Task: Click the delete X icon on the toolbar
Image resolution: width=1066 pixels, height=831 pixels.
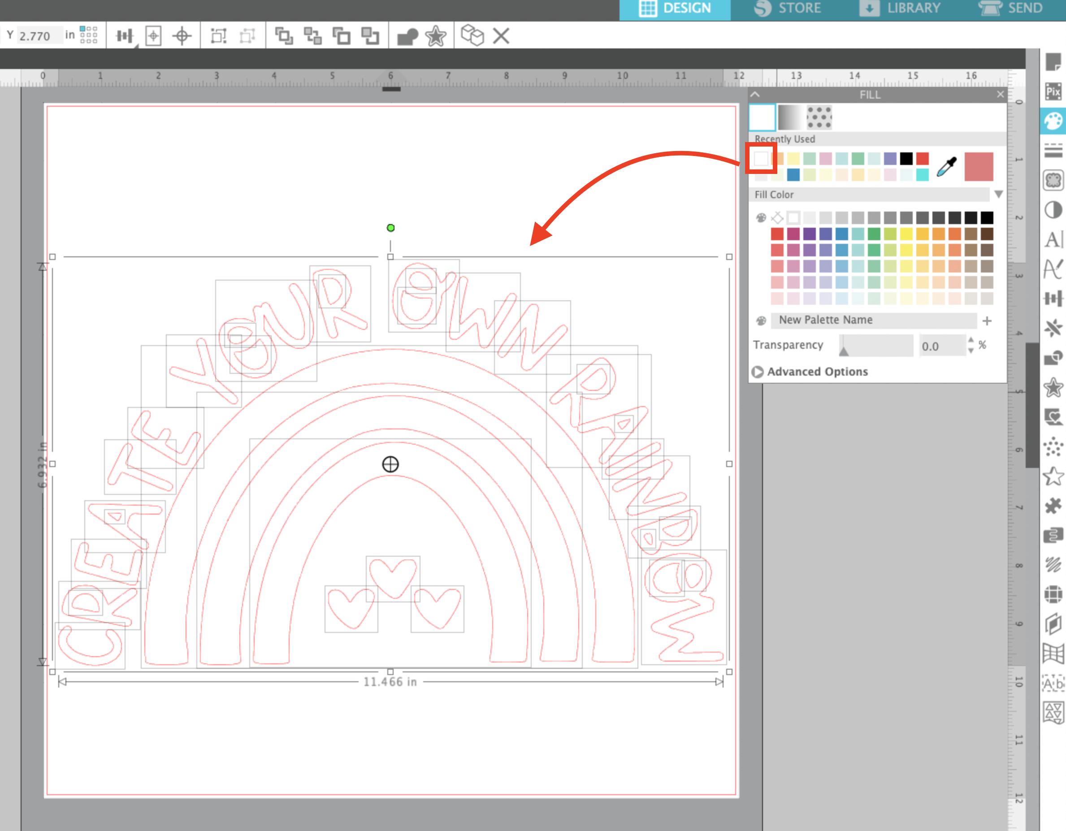Action: [x=501, y=35]
